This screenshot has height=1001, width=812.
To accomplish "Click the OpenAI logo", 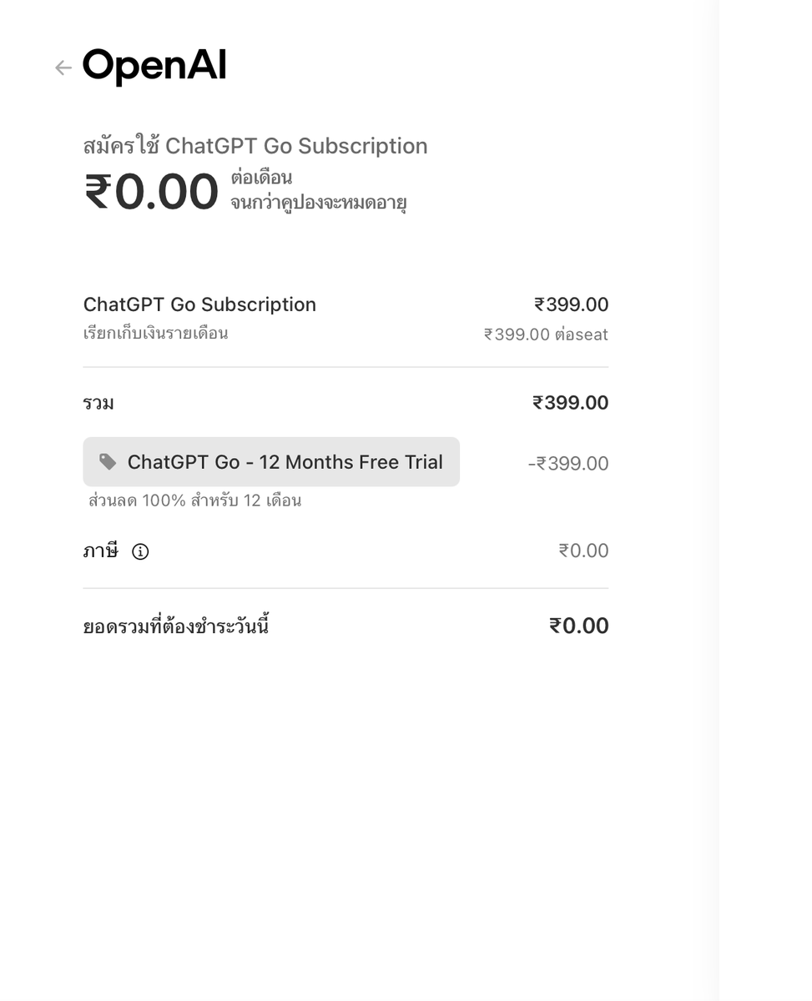I will coord(154,67).
